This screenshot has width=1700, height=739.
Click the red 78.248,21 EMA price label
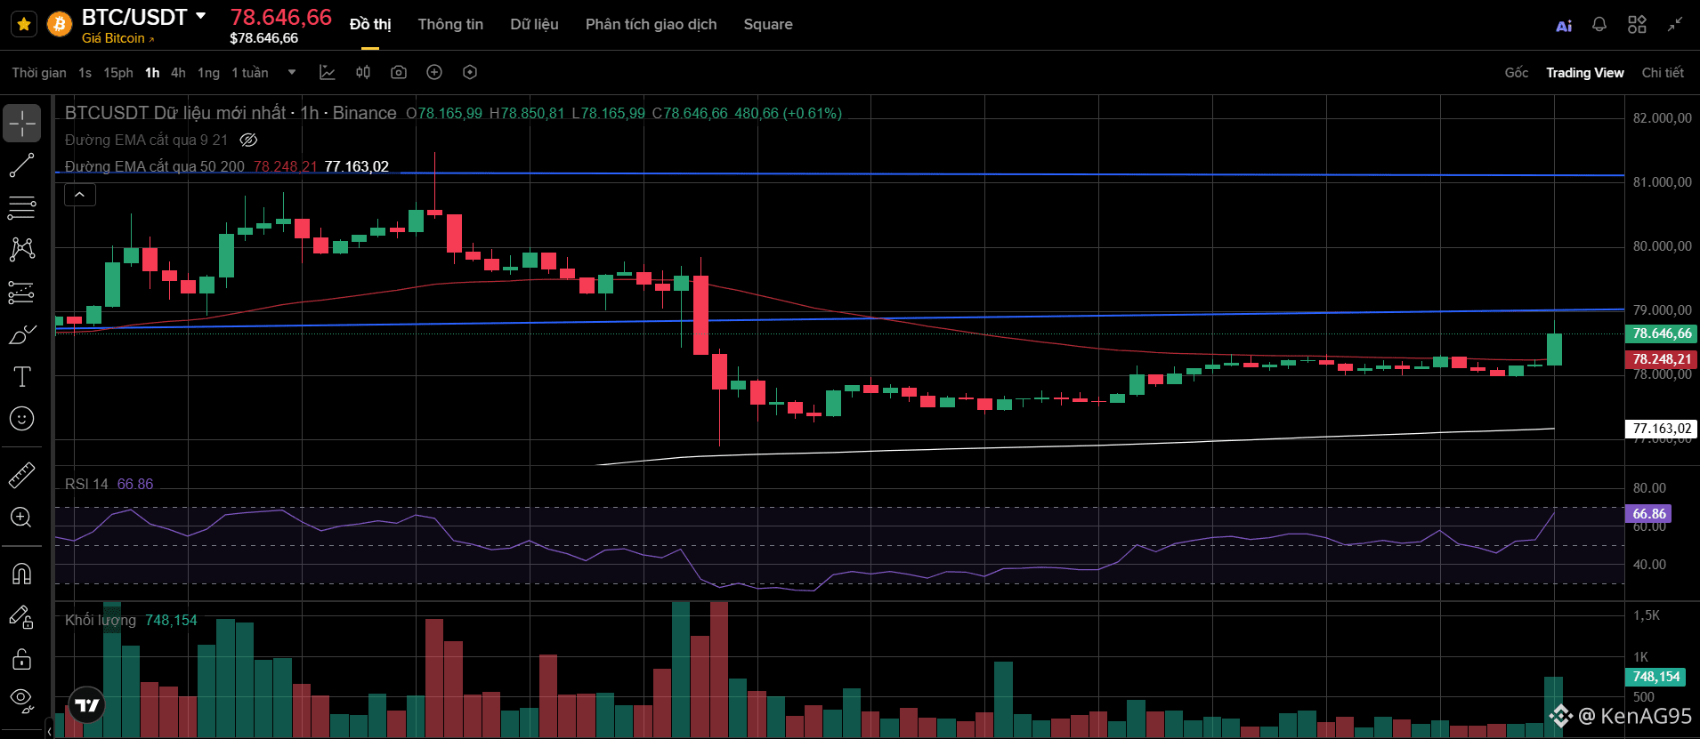(1662, 359)
